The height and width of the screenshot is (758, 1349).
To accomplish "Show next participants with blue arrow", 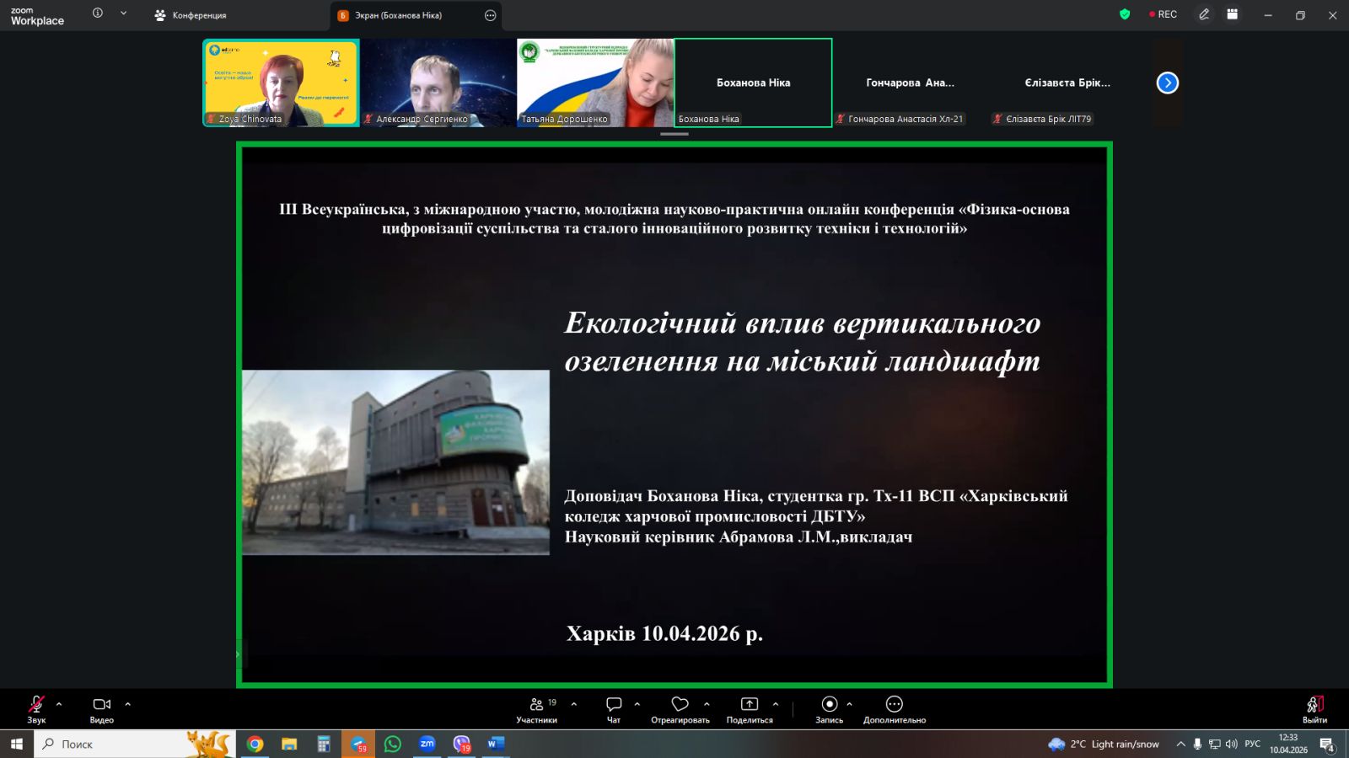I will pos(1167,83).
